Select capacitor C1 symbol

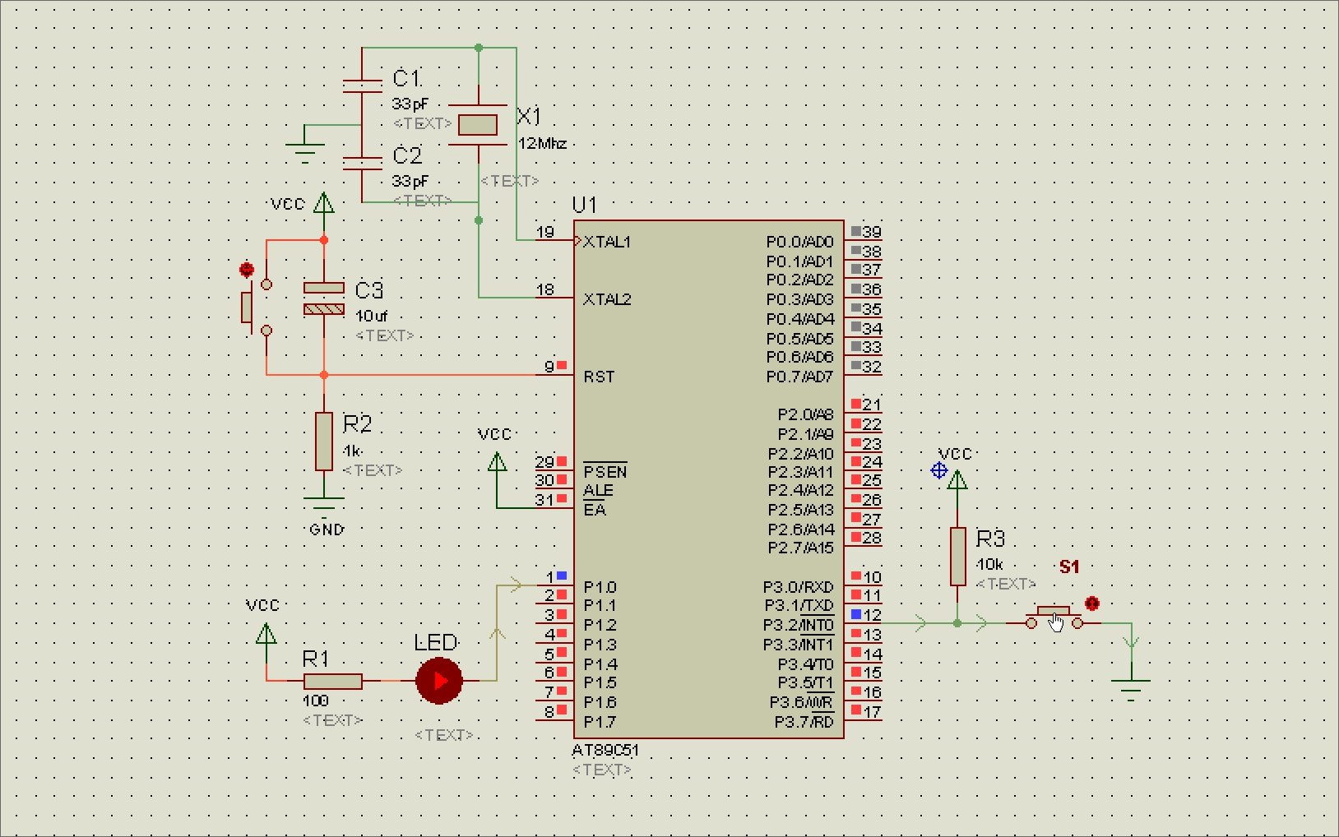[363, 86]
